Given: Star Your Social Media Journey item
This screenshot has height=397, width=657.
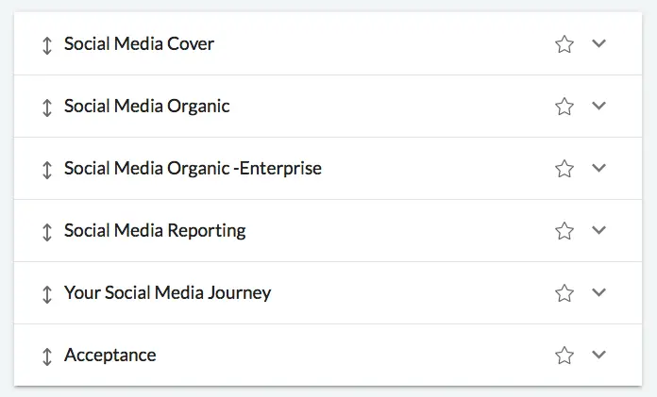Looking at the screenshot, I should point(564,292).
